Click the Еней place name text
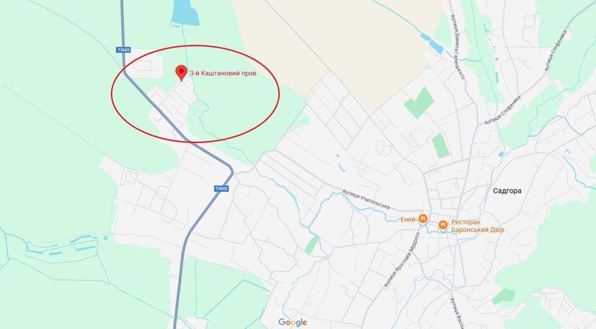Viewport: 596px width, 329px height. [x=408, y=219]
